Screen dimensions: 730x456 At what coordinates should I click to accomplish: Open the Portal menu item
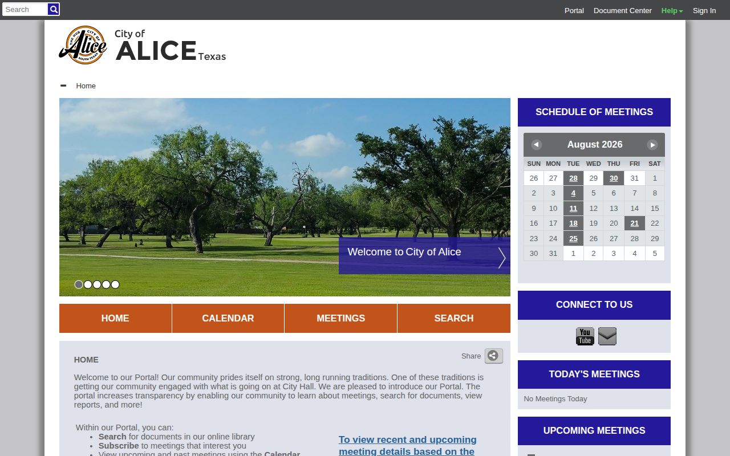(x=574, y=10)
